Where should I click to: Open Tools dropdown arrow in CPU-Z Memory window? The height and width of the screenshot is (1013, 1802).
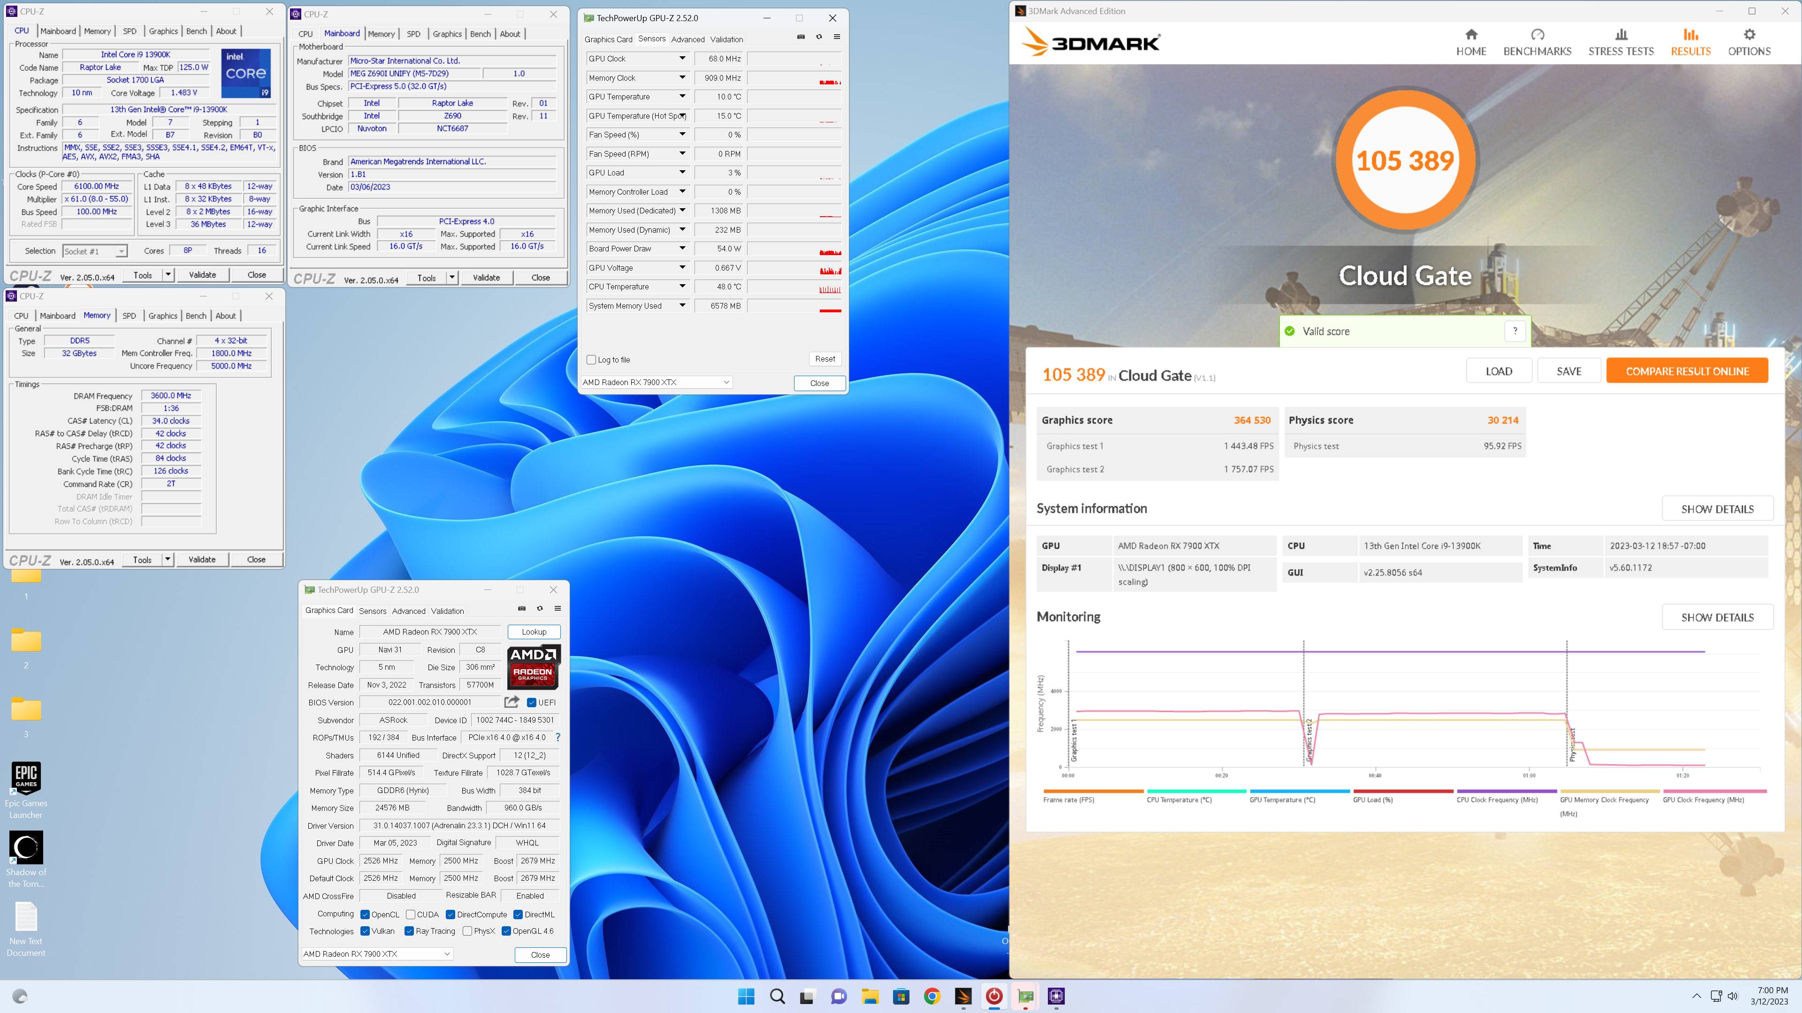[167, 559]
